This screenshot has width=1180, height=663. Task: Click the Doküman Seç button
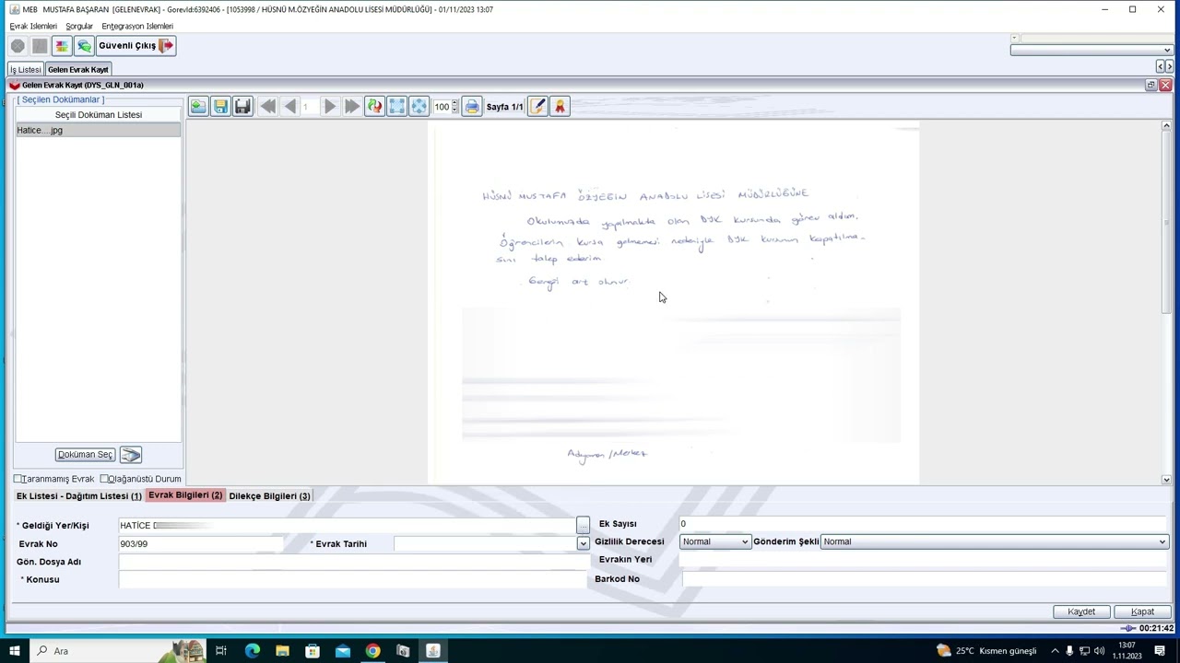(x=85, y=455)
